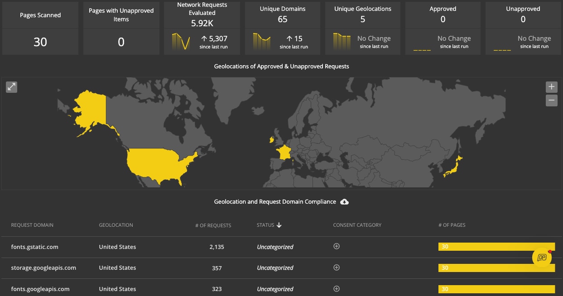Expand the map to fullscreen
Screen dimensions: 563x296
point(11,87)
